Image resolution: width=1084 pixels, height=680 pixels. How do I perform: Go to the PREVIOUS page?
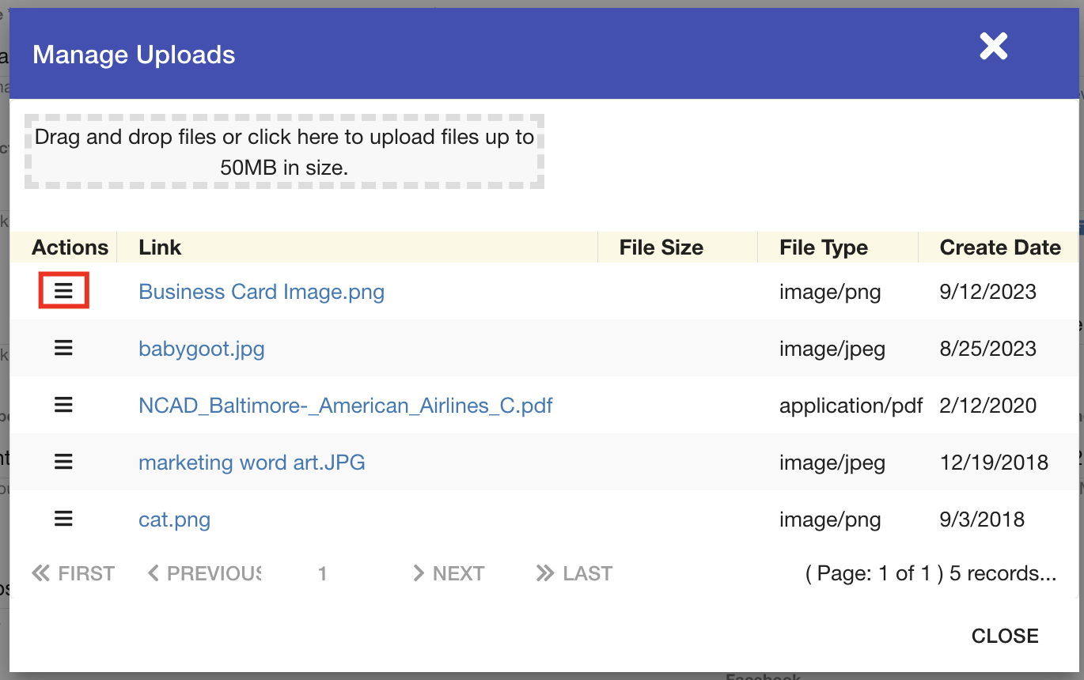pos(205,573)
